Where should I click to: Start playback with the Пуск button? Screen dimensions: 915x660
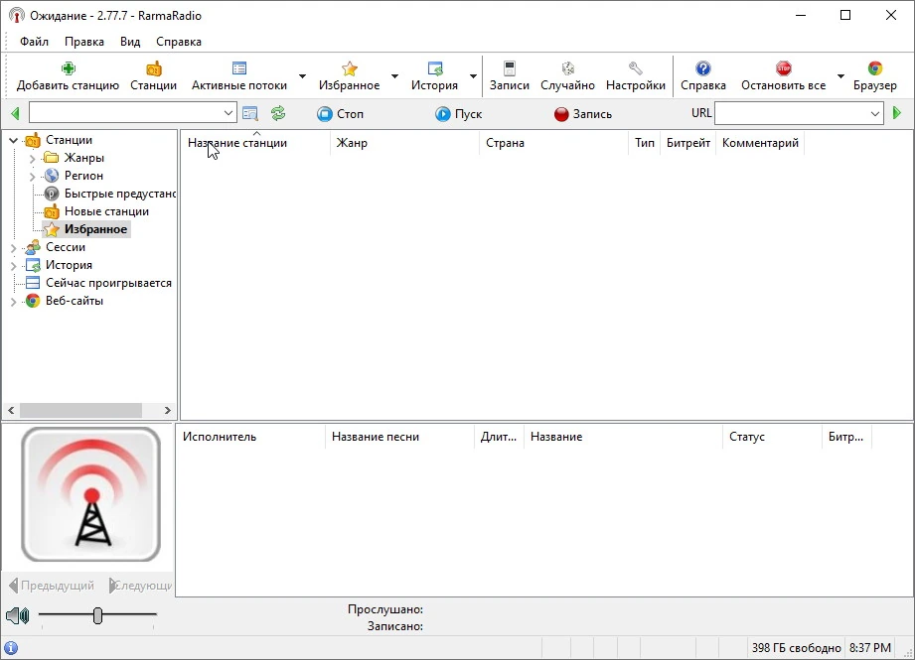[459, 114]
